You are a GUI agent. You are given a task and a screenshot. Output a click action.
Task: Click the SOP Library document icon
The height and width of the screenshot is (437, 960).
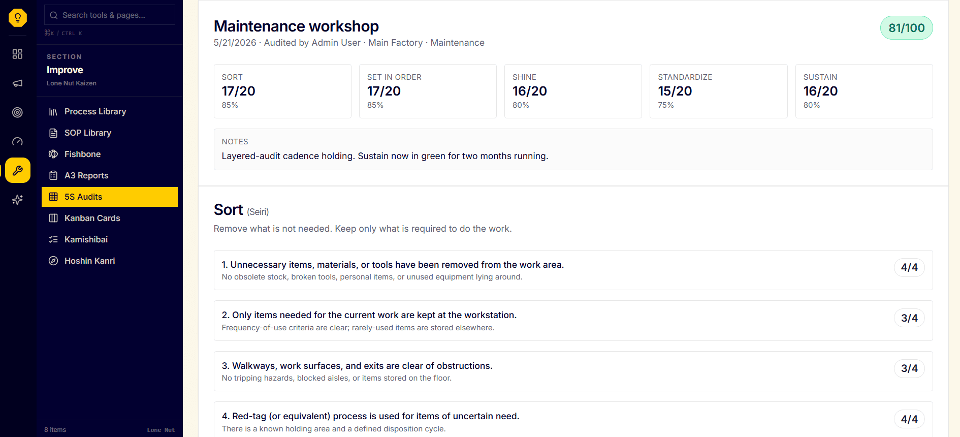click(53, 133)
